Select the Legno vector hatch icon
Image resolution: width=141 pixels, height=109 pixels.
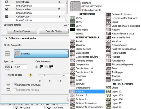tap(108, 22)
